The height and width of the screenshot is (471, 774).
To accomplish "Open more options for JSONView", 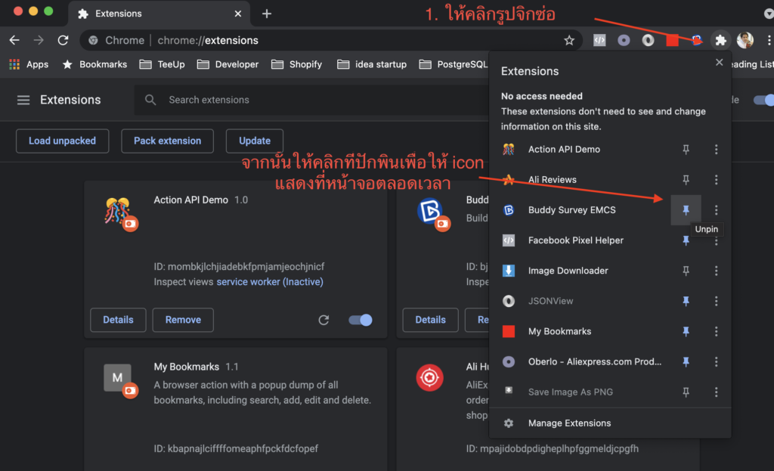I will pos(717,301).
